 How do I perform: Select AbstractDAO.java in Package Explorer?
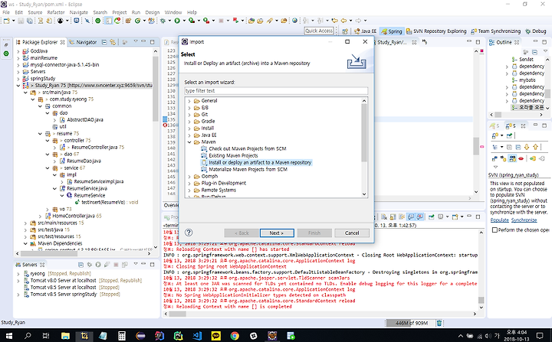pos(81,120)
